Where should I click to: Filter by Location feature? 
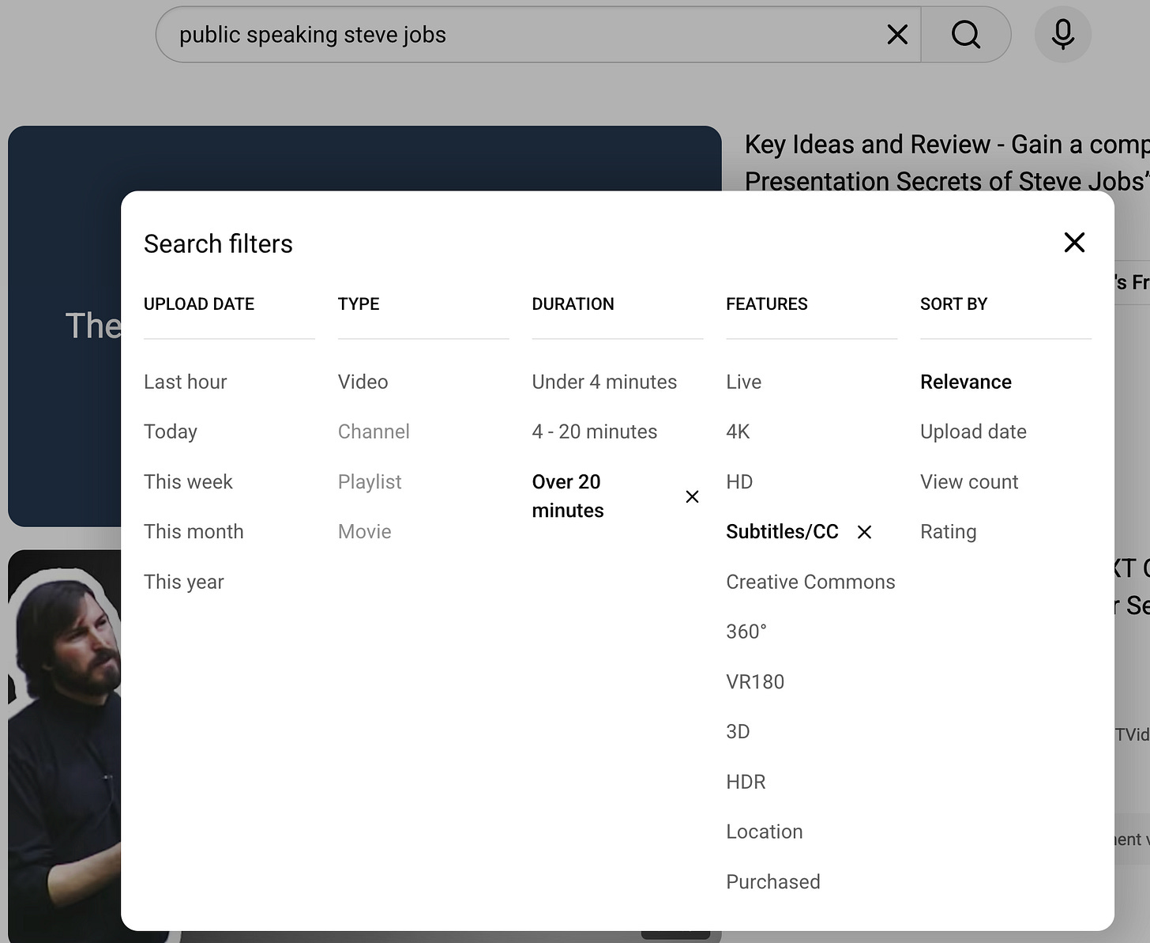pyautogui.click(x=765, y=832)
